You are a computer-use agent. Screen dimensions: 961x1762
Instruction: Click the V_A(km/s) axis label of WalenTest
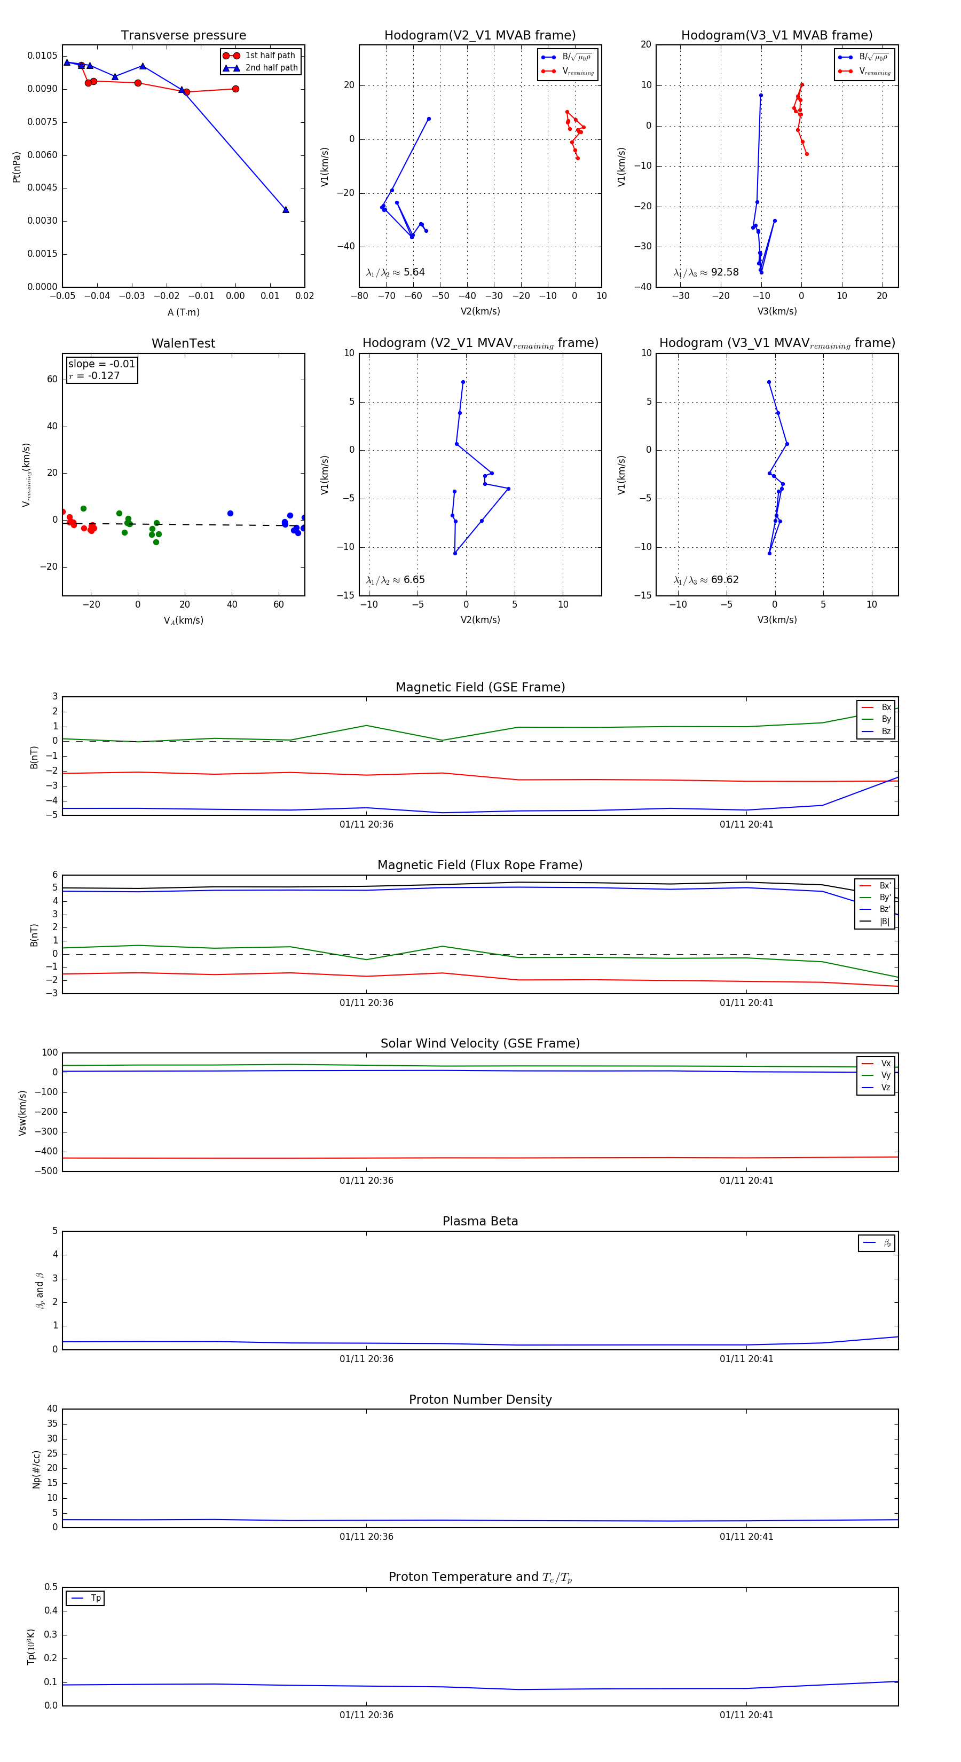(183, 620)
